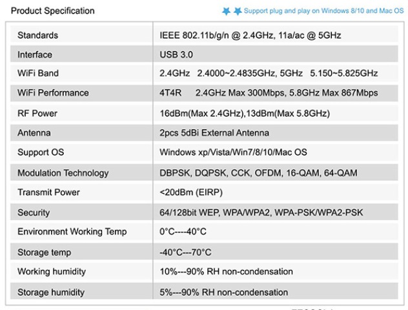Click the plug and play support note
408x310 pixels.
coord(323,11)
